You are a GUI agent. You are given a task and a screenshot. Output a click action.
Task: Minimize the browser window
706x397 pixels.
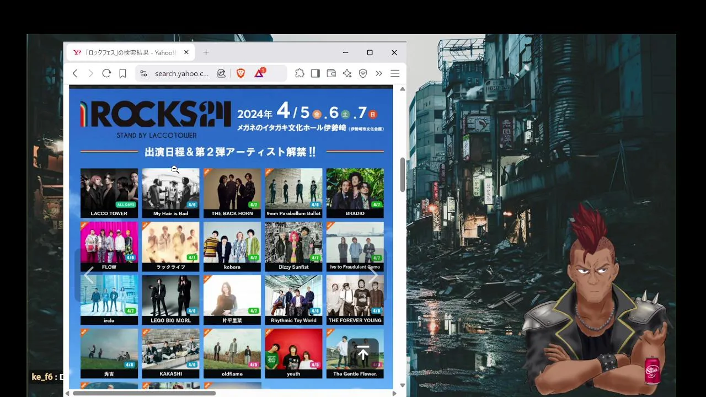click(345, 52)
